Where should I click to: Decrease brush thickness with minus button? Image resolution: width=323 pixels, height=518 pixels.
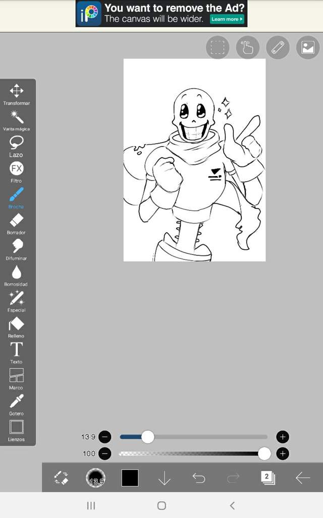pos(105,437)
